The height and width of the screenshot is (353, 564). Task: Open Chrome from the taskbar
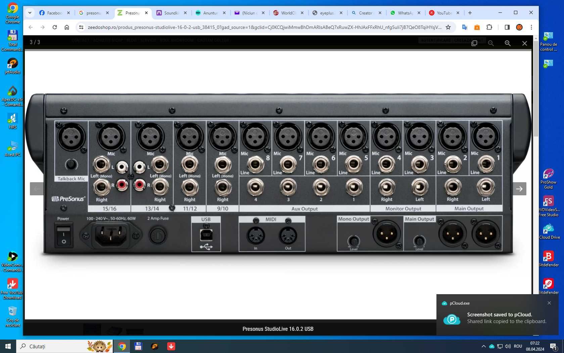click(122, 346)
